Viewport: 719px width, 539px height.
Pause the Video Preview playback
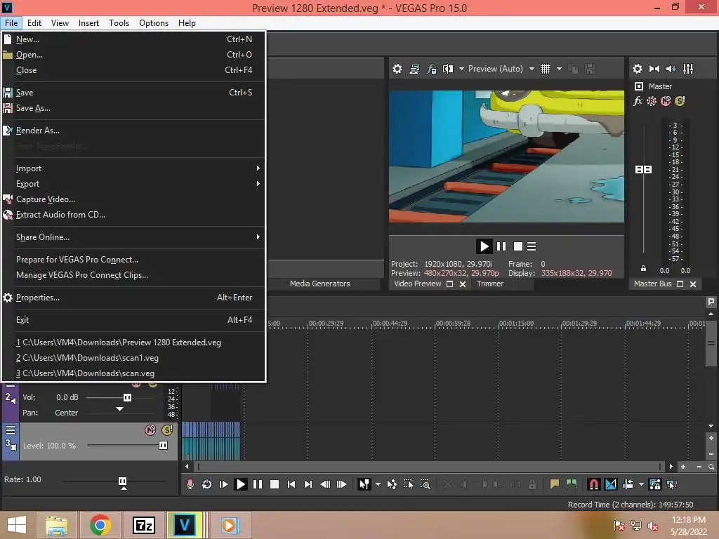501,246
